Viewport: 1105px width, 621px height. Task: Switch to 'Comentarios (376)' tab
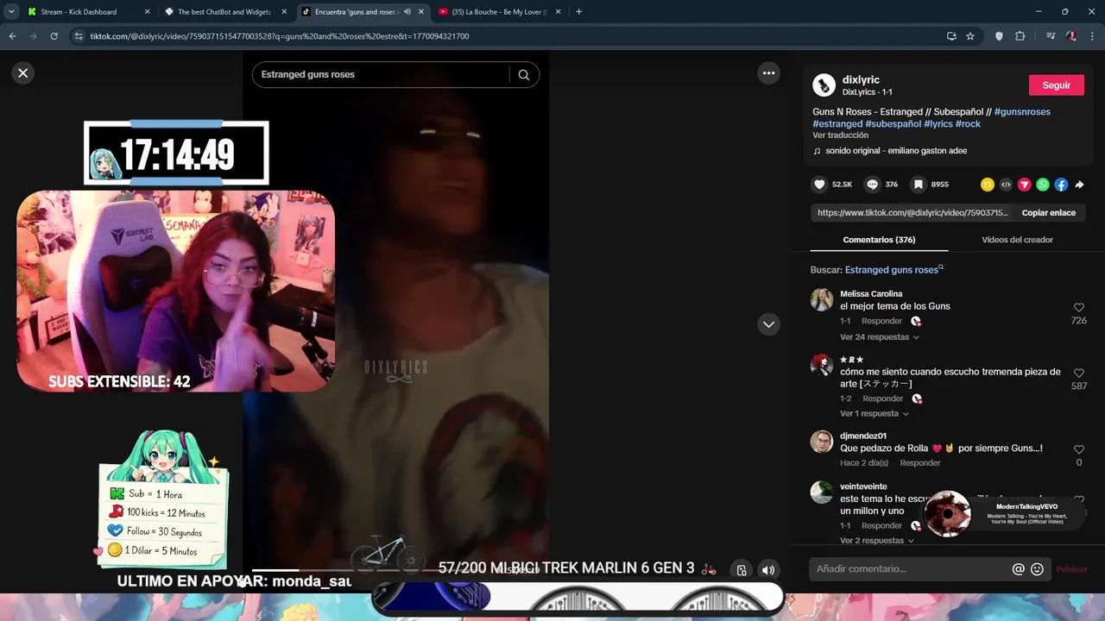coord(879,240)
